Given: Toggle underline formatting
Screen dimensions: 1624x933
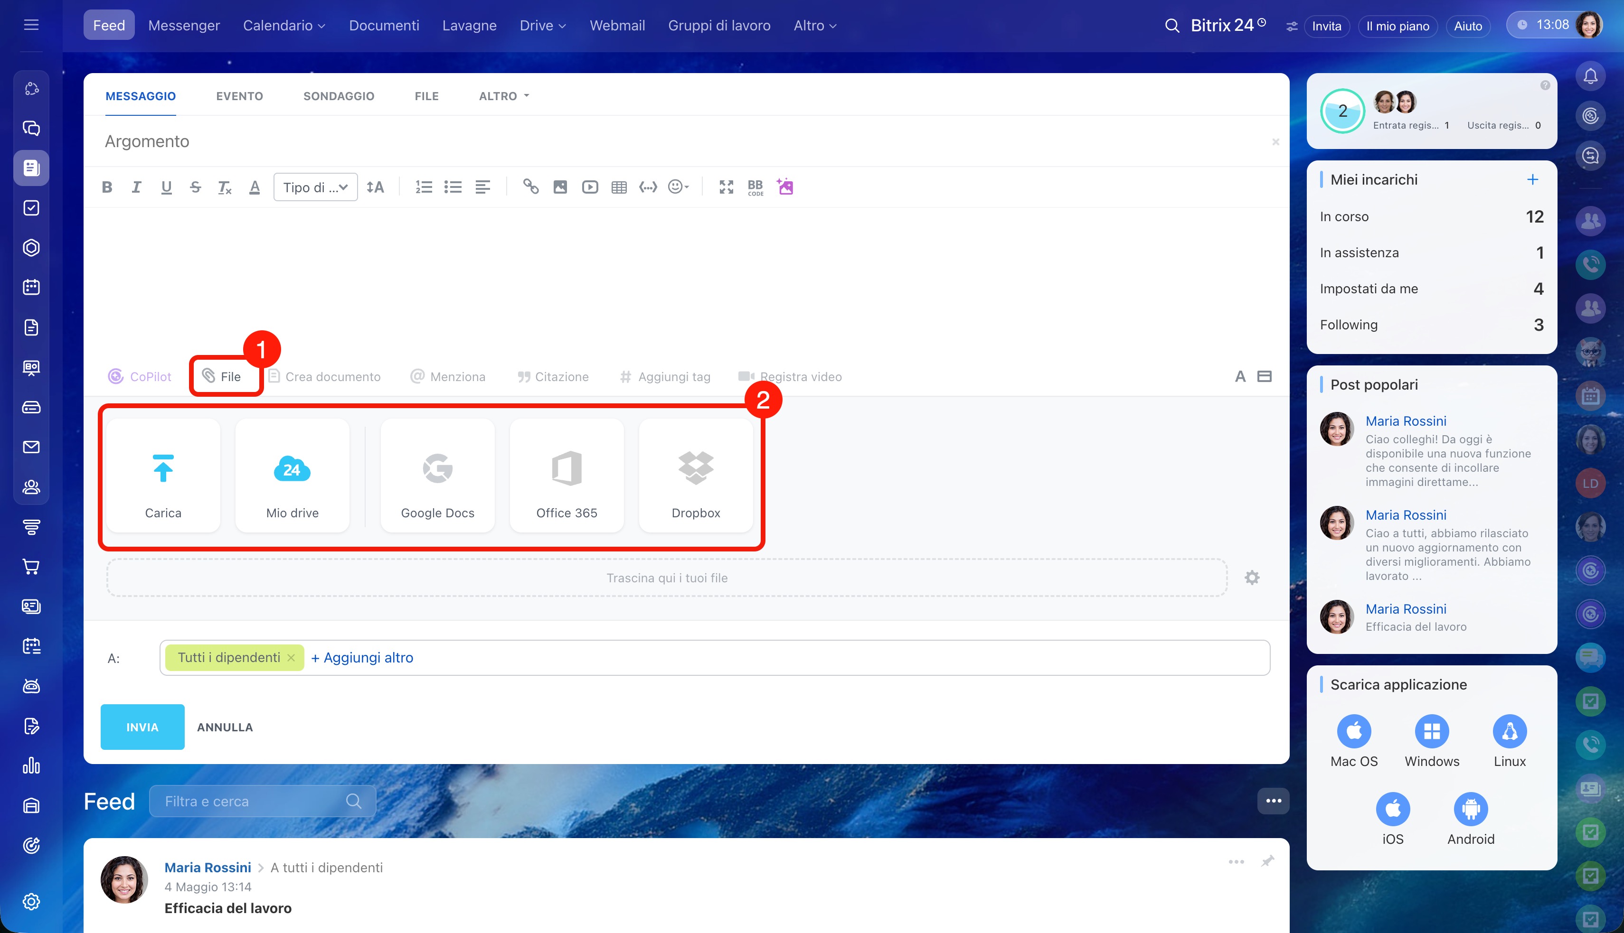Looking at the screenshot, I should pos(166,187).
